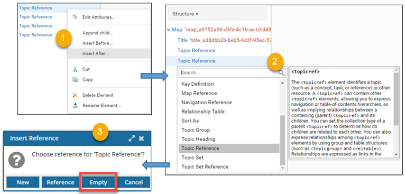Click the Copy pages icon
Viewport: 406px width, 194px height.
(x=75, y=79)
